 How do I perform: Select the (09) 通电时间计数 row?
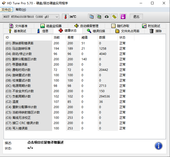(x=70, y=70)
